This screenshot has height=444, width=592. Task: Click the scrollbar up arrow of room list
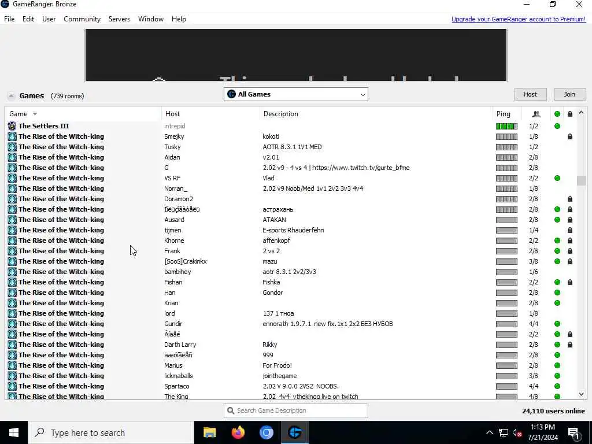click(581, 113)
